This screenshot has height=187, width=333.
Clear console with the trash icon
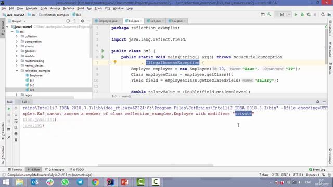click(x=16, y=140)
